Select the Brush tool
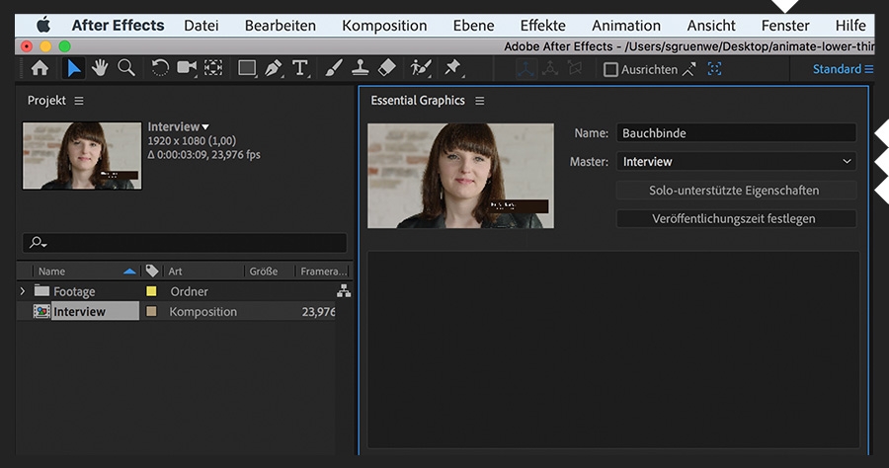Viewport: 889px width, 468px height. pyautogui.click(x=334, y=68)
